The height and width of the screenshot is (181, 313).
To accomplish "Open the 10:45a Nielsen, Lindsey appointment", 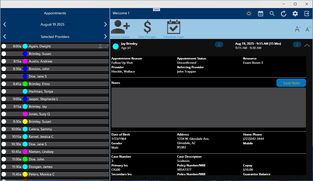I will (55, 152).
